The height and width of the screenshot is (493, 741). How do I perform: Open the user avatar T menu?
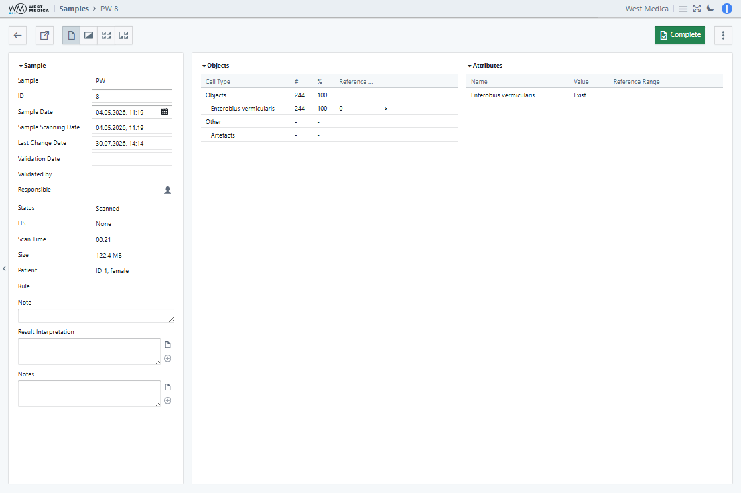tap(727, 9)
